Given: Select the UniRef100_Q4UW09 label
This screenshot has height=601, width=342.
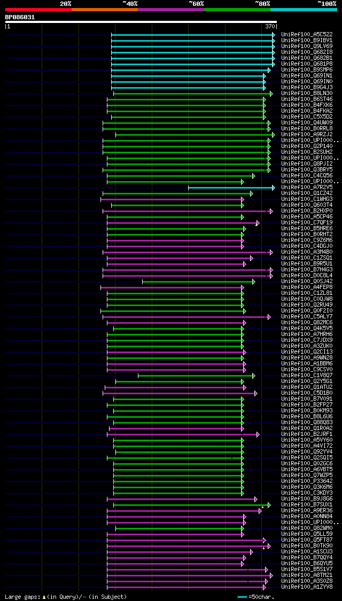Looking at the screenshot, I should (x=307, y=122).
